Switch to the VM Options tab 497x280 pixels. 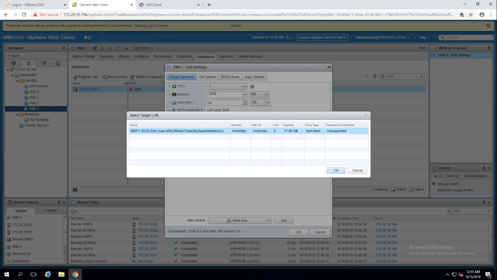tap(207, 77)
